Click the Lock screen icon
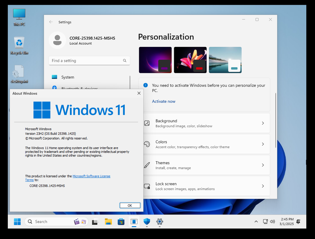The height and width of the screenshot is (239, 315). pos(147,186)
